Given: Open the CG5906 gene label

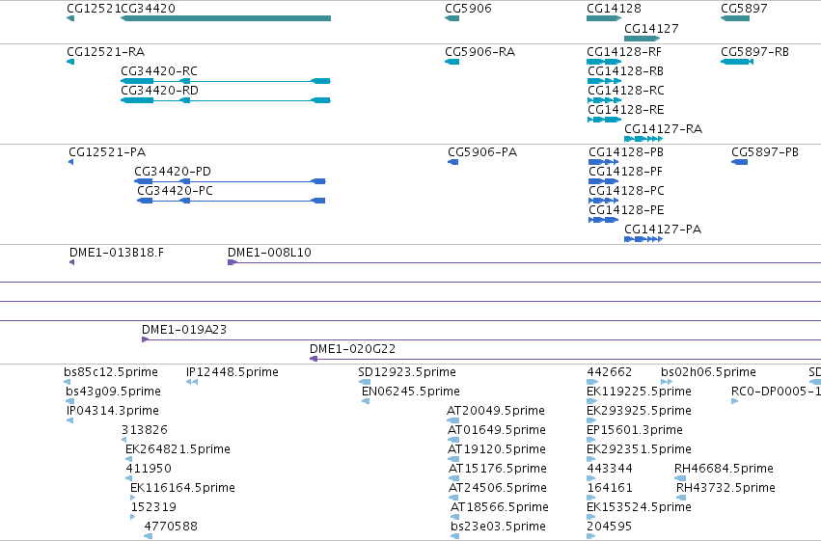Looking at the screenshot, I should point(468,9).
